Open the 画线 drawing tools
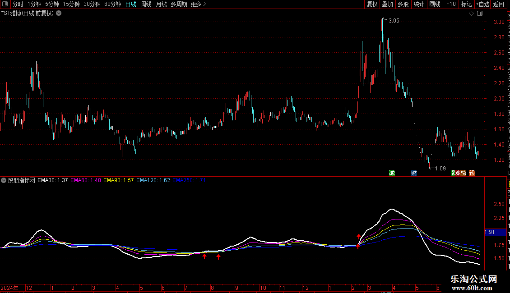 [x=435, y=4]
